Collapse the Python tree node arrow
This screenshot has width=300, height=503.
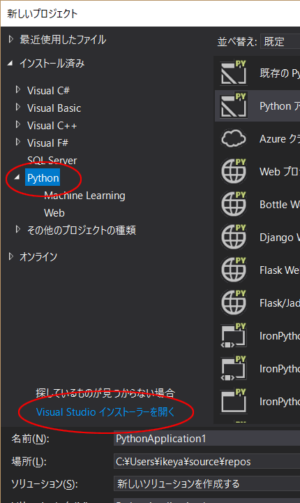[x=17, y=177]
